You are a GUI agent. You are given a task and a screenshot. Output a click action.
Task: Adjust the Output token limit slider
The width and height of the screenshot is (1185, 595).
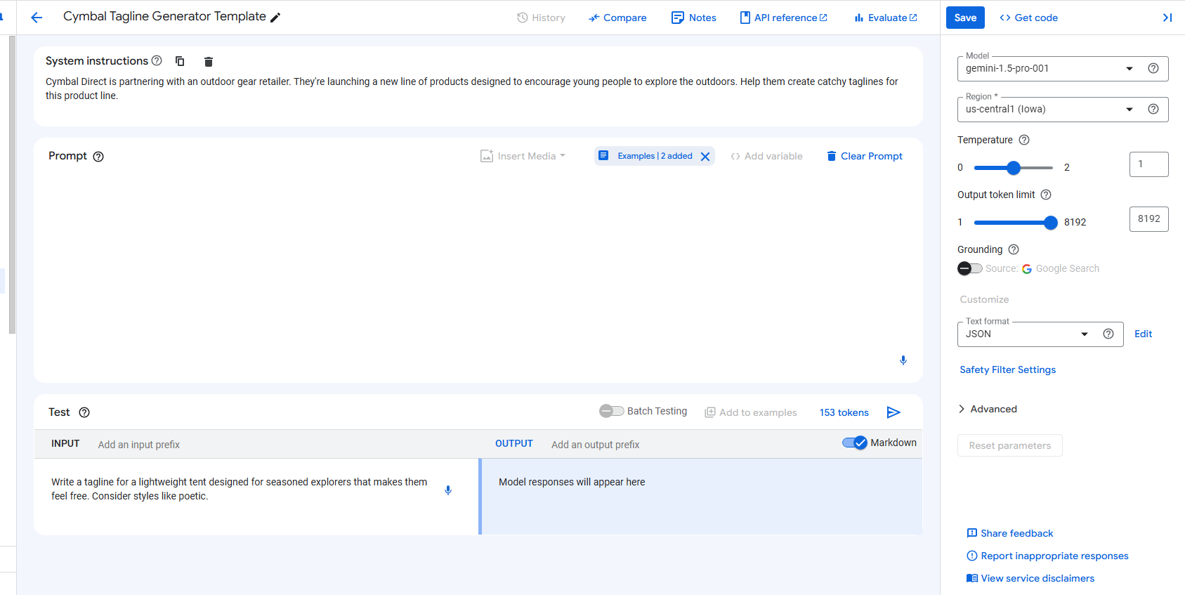(1016, 223)
